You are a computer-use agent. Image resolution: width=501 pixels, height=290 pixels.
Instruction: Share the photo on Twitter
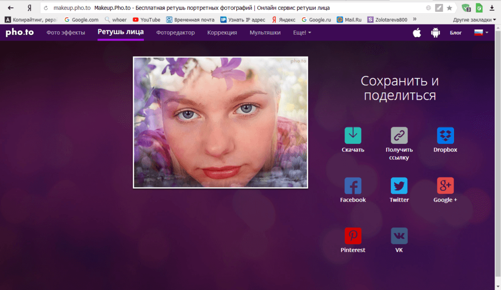[399, 185]
